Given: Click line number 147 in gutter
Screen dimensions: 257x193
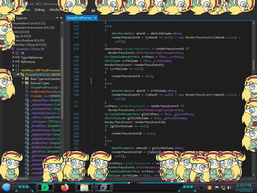Looking at the screenshot, I should 76,83.
